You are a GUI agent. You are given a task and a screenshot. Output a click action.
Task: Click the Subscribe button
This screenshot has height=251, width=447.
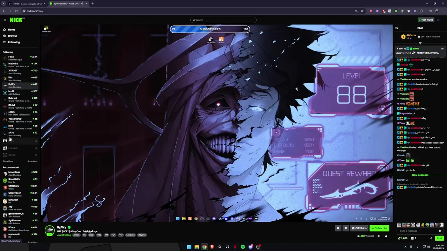(x=379, y=228)
